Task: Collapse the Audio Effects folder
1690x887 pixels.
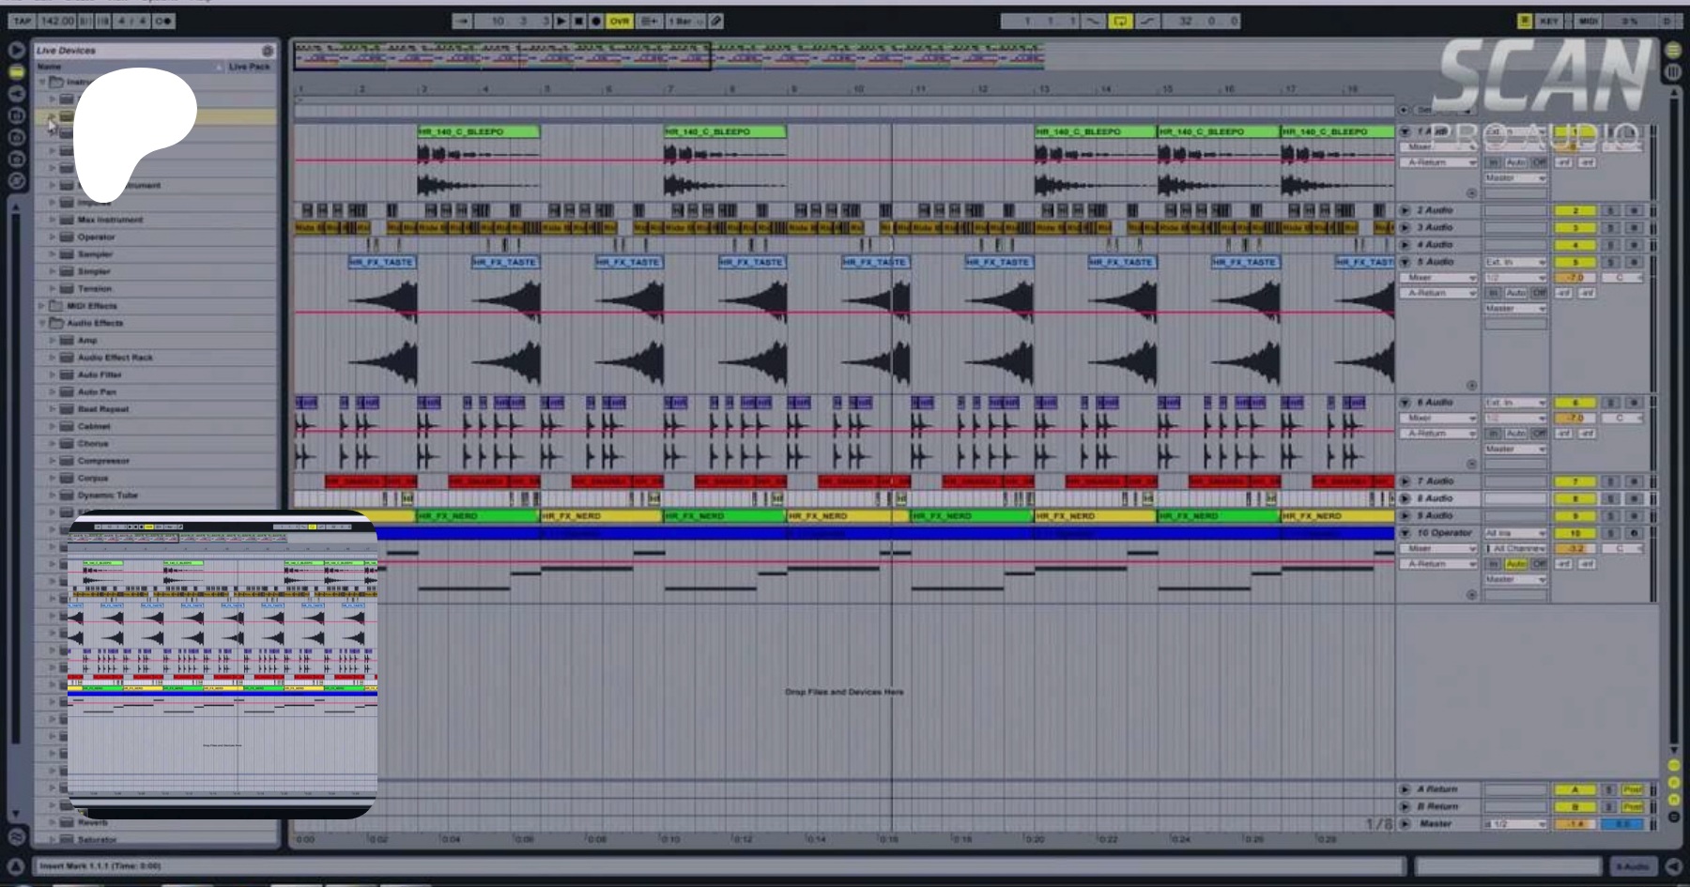Action: click(x=41, y=323)
